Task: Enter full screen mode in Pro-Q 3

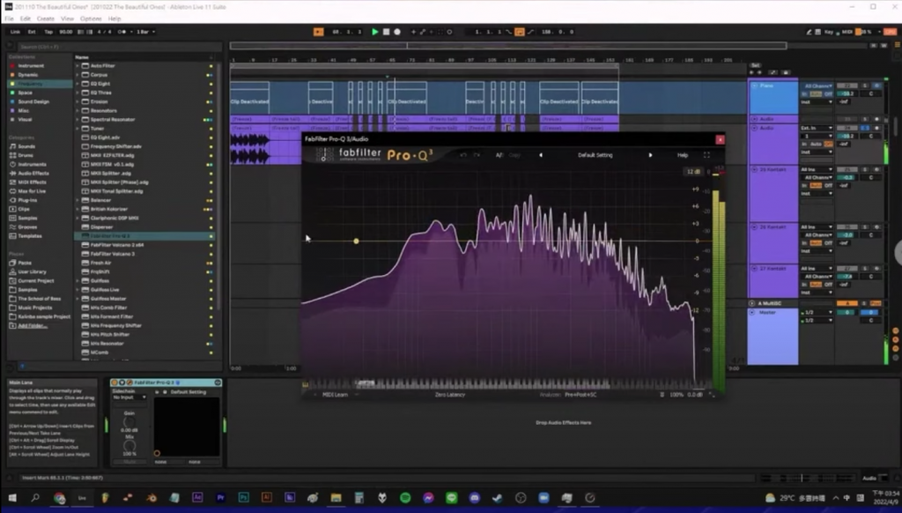Action: pyautogui.click(x=706, y=155)
